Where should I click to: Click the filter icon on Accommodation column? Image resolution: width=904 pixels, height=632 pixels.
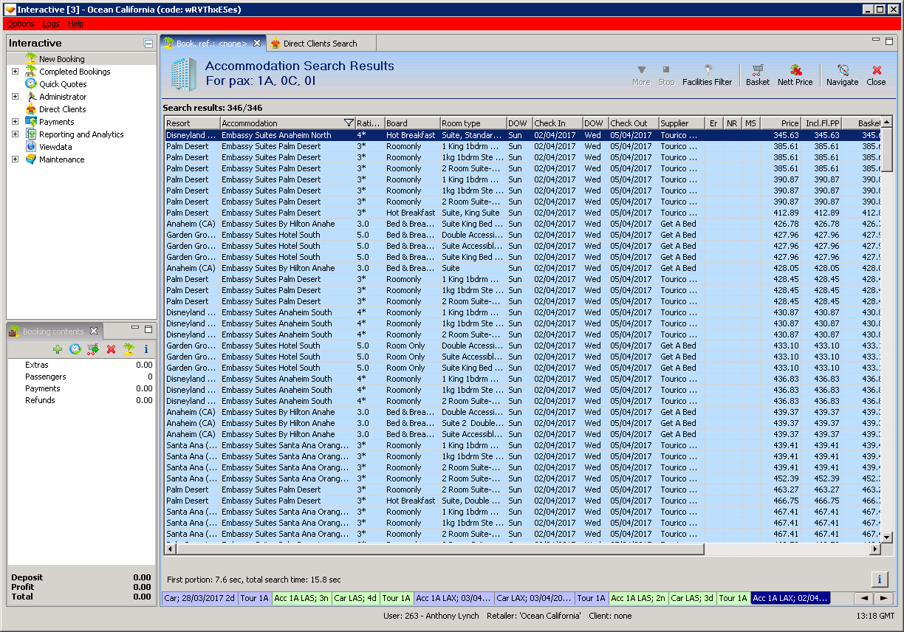349,123
